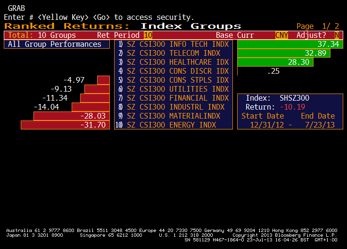The height and width of the screenshot is (249, 347).
Task: Open SZ CSI300 INFO TECH INDX row
Action: click(173, 44)
